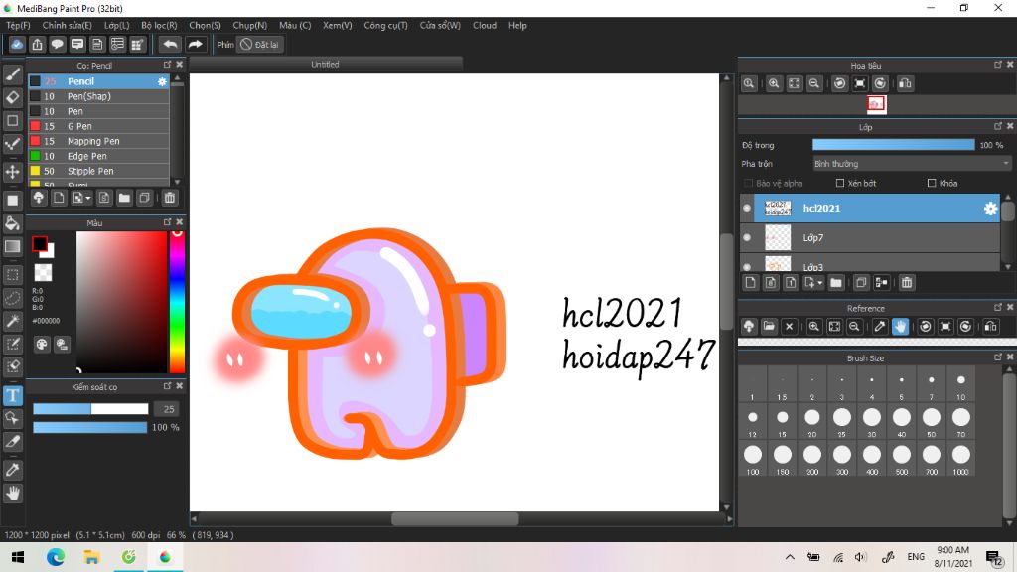
Task: Select the rectangular Select tool
Action: [x=12, y=275]
